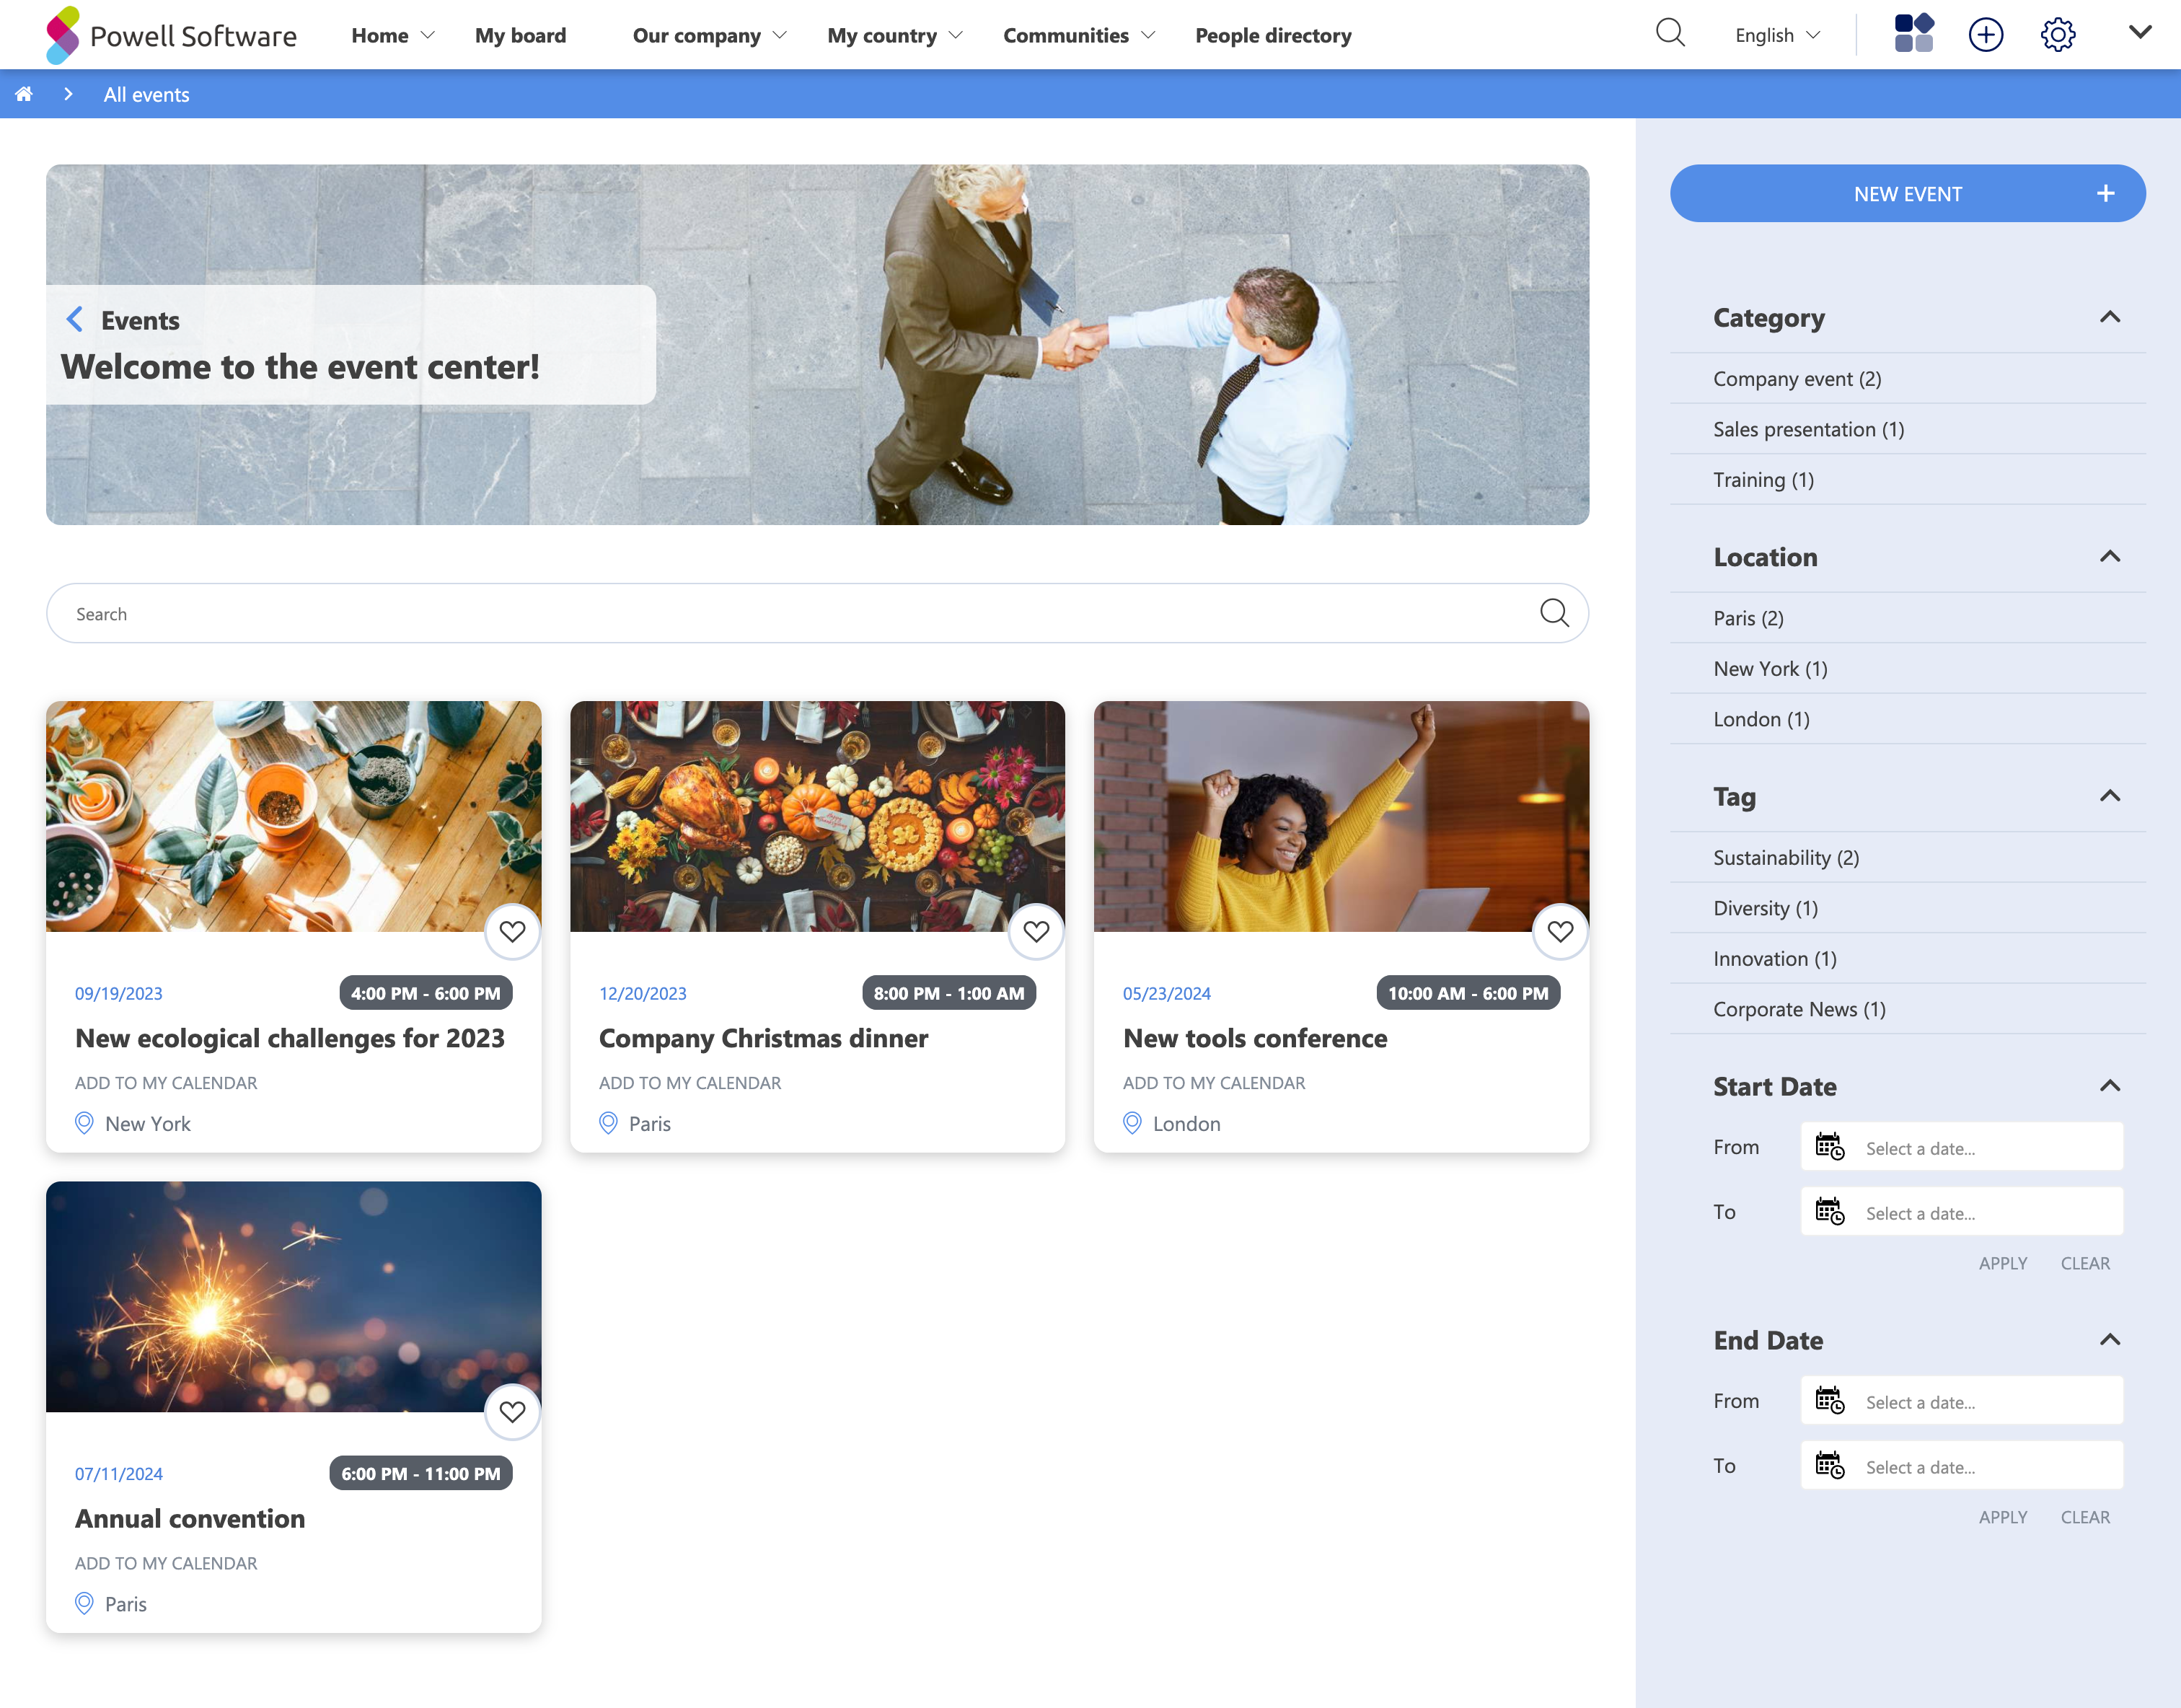Viewport: 2181px width, 1708px height.
Task: Click the events search bar magnifier icon
Action: (x=1553, y=613)
